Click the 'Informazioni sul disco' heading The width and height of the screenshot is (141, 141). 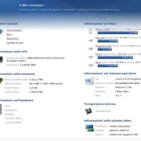click(100, 24)
